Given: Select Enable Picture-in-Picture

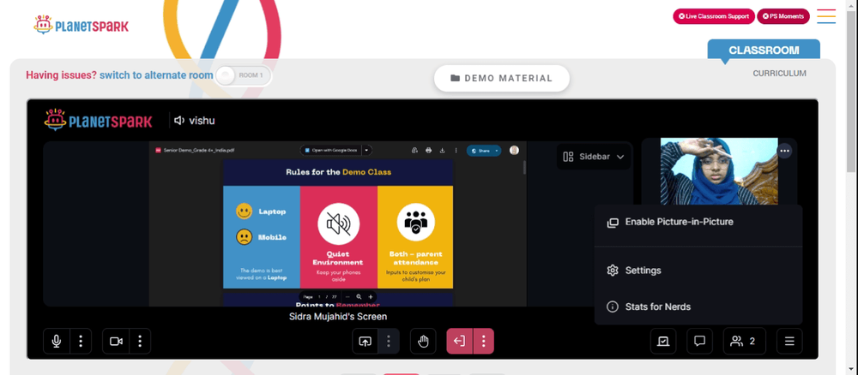Looking at the screenshot, I should click(698, 222).
